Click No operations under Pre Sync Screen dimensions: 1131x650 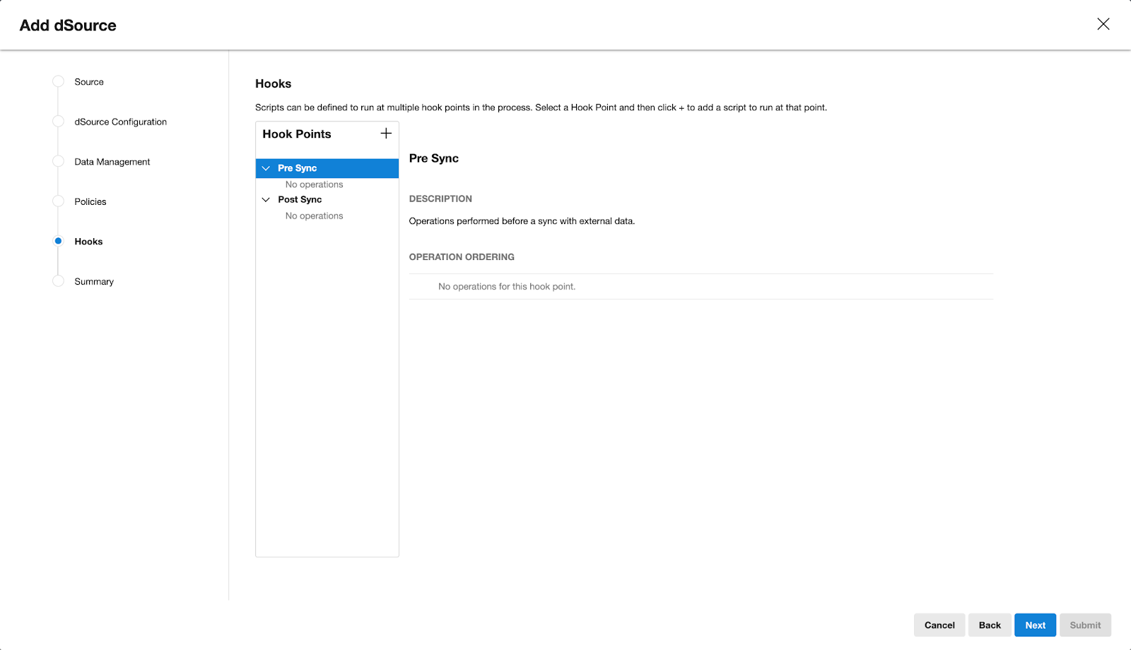tap(314, 184)
